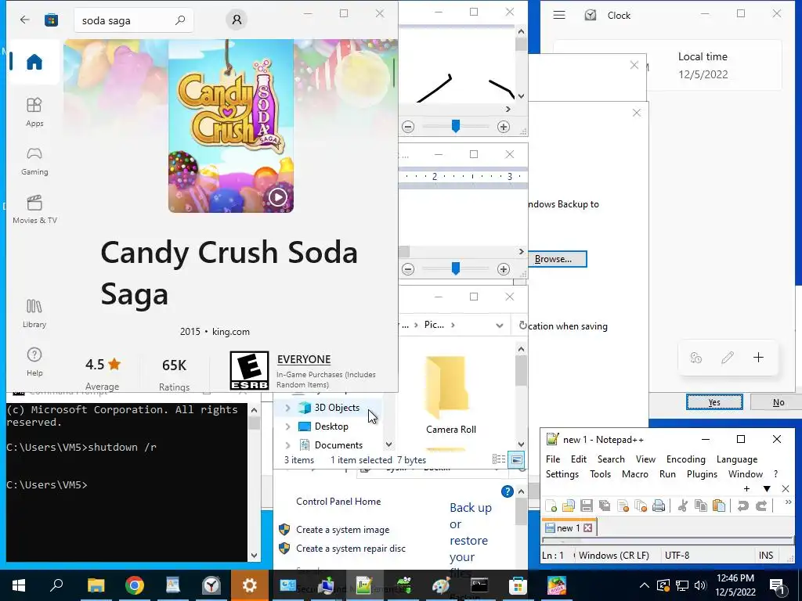Click the EVERYONE rating link in Store

304,359
